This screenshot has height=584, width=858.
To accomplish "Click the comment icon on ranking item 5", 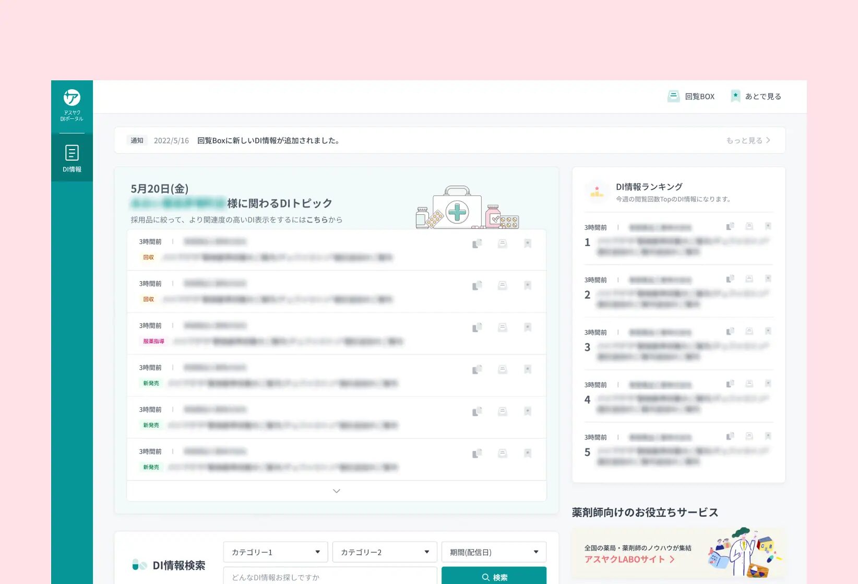I will 749,436.
